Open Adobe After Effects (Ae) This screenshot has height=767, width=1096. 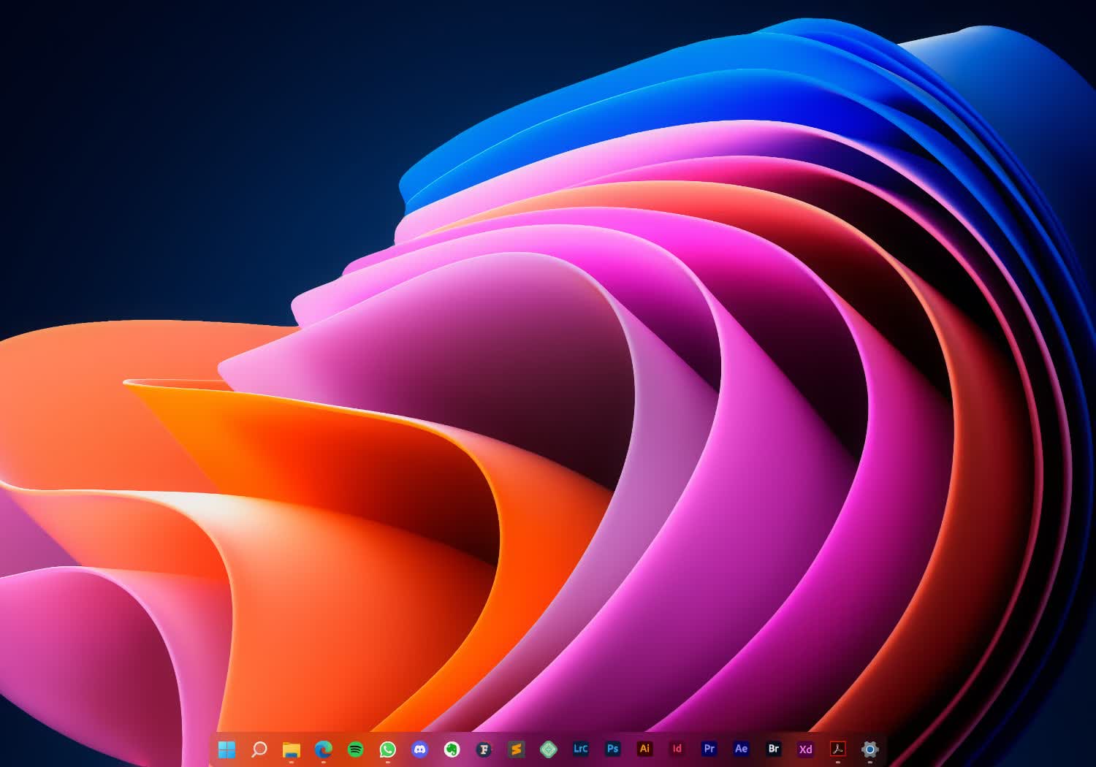click(741, 749)
